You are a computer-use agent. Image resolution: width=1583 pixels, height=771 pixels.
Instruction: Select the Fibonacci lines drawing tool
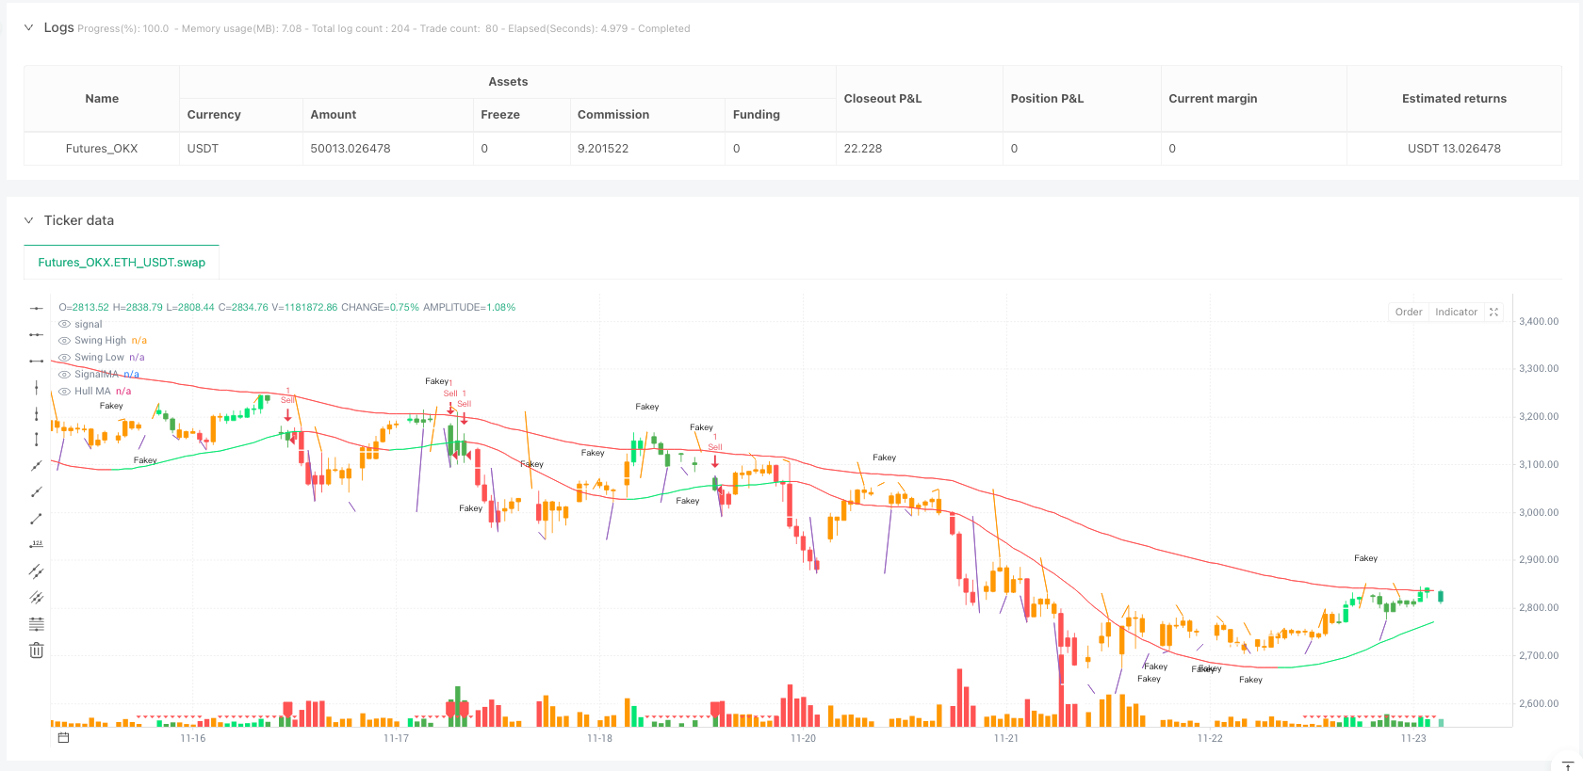(36, 624)
